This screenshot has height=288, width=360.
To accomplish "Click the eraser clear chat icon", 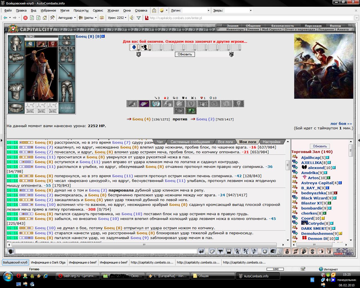I will point(212,251).
